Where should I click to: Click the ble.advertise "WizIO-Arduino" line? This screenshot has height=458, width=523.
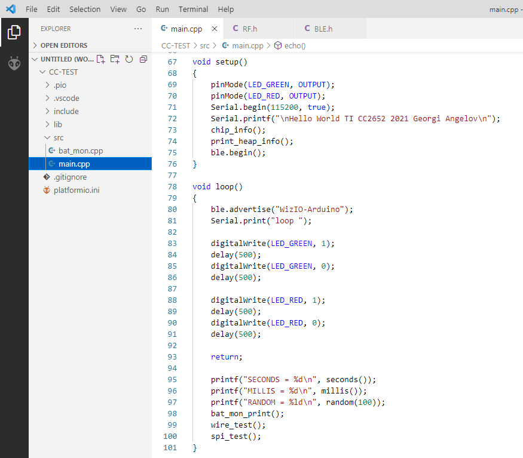click(x=282, y=209)
